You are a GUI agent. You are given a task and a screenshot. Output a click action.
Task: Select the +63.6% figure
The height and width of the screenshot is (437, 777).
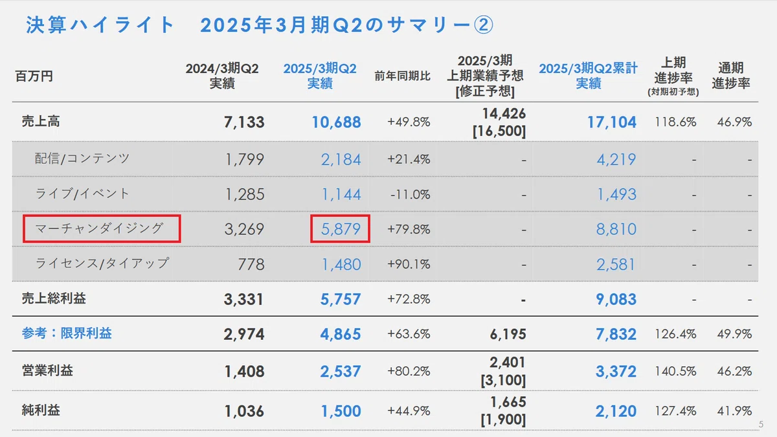coord(409,334)
